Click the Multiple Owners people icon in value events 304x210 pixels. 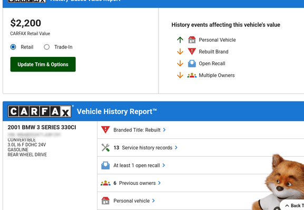point(192,75)
